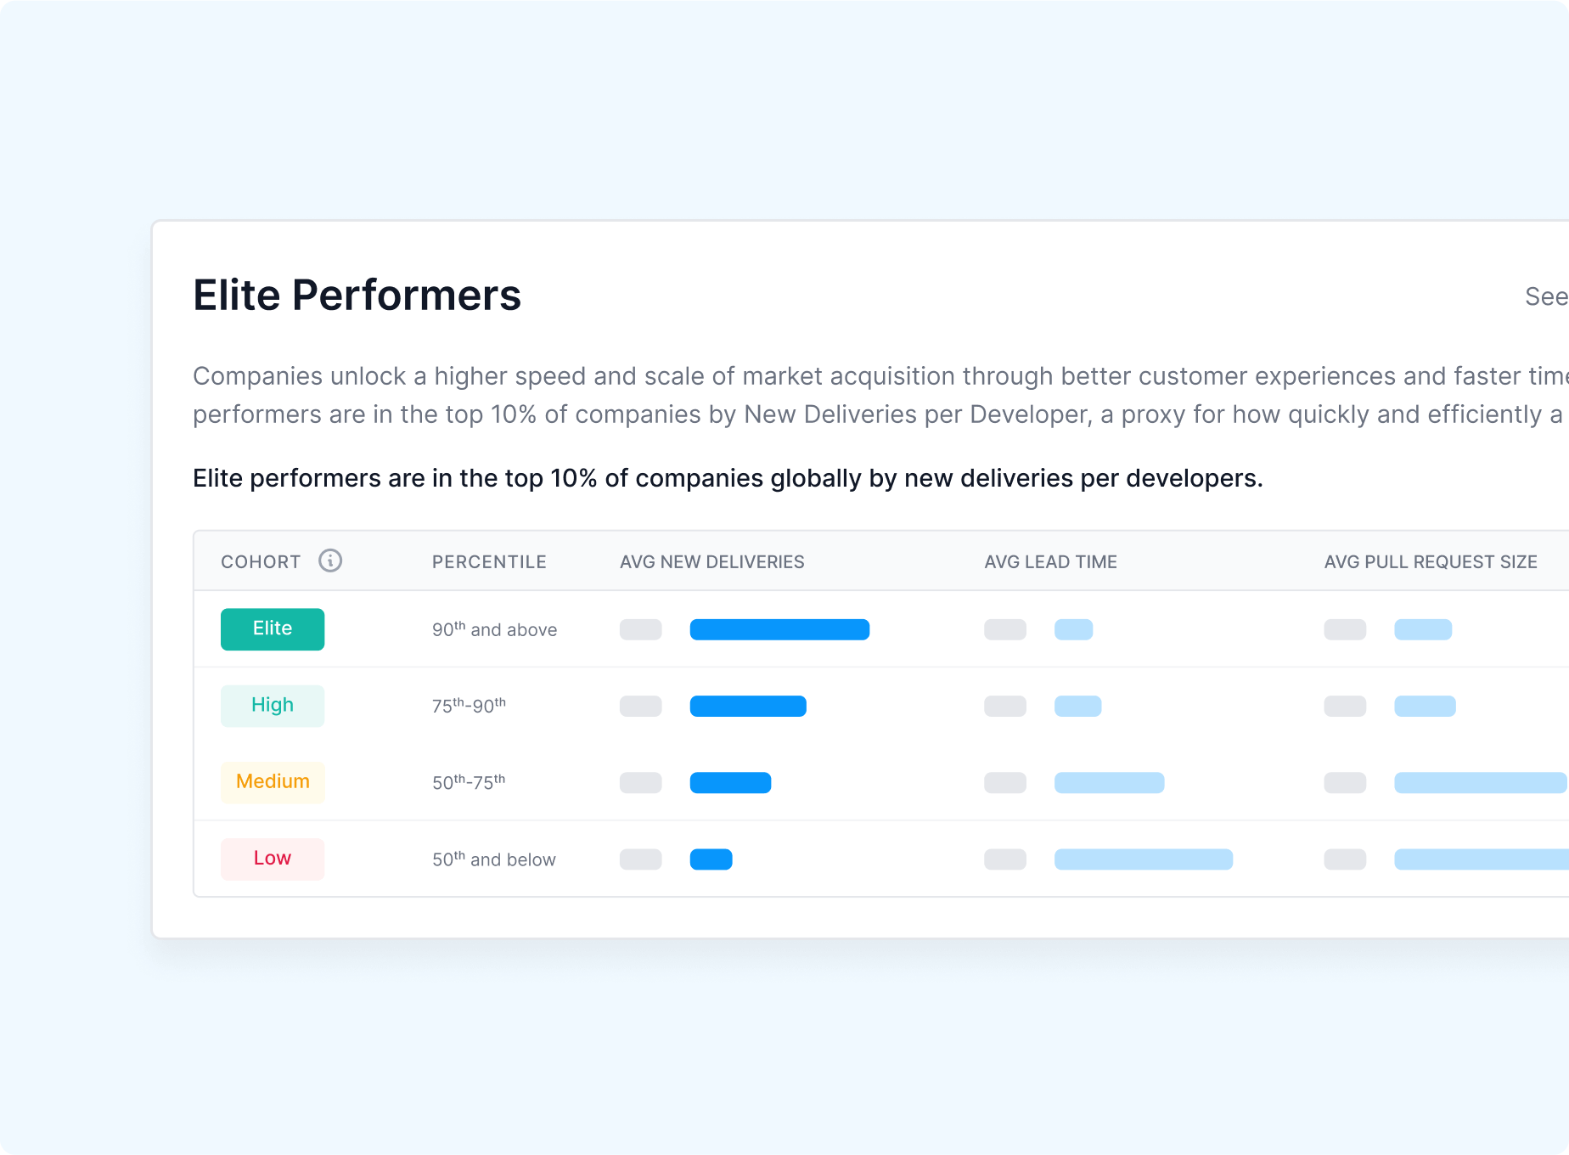The height and width of the screenshot is (1155, 1569).
Task: Select the Elite cohort badge
Action: click(x=273, y=629)
